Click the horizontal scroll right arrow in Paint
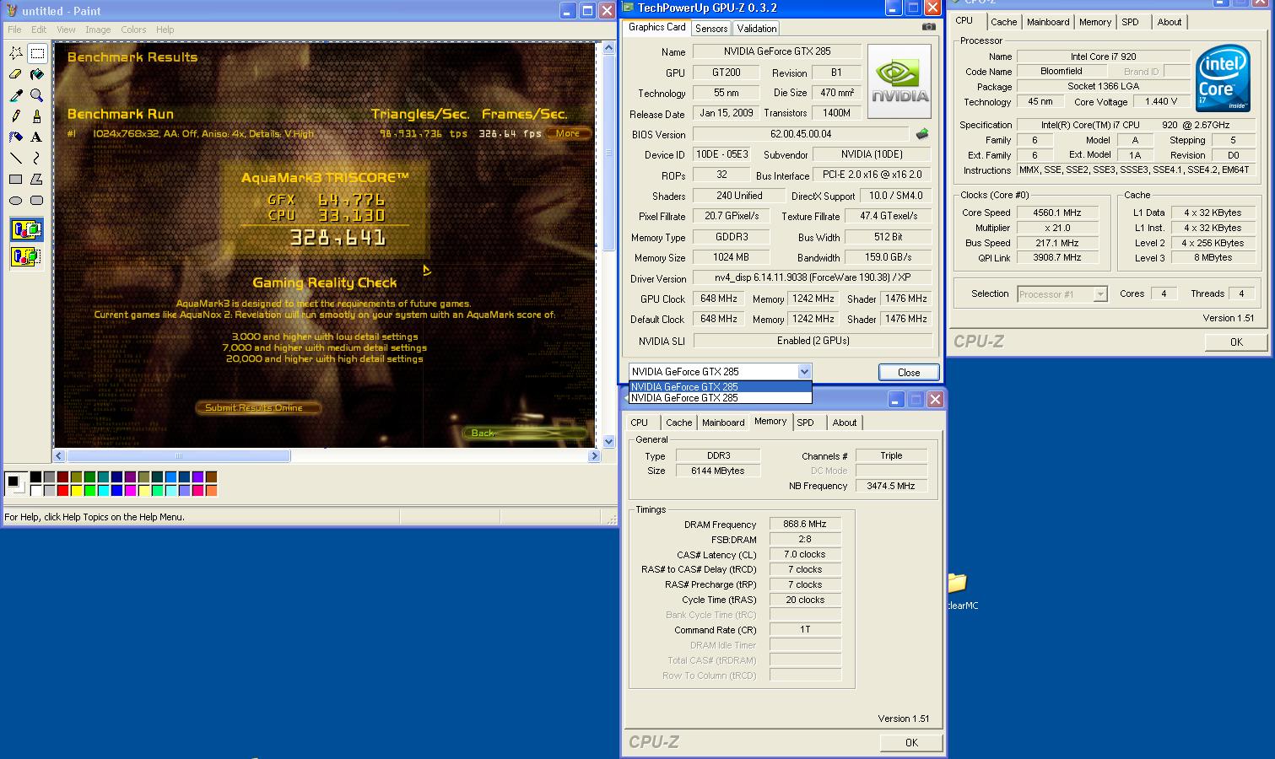Viewport: 1275px width, 759px height. click(594, 455)
